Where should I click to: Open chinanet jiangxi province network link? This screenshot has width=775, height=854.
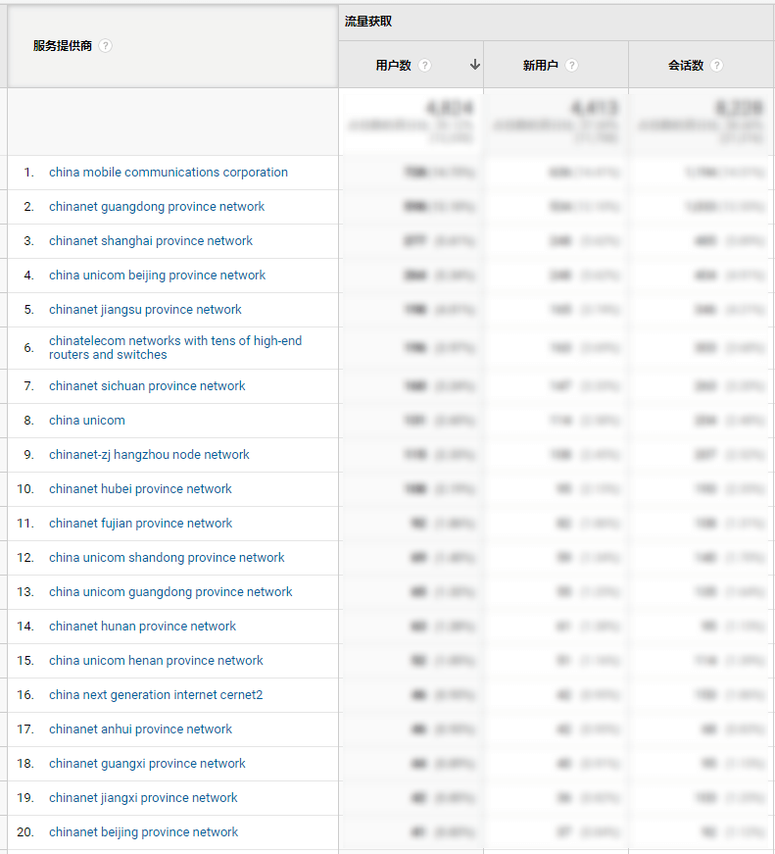(x=143, y=797)
